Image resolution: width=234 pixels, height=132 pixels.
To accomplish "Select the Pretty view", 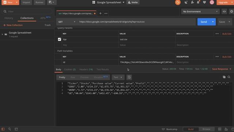I will [x=62, y=77].
